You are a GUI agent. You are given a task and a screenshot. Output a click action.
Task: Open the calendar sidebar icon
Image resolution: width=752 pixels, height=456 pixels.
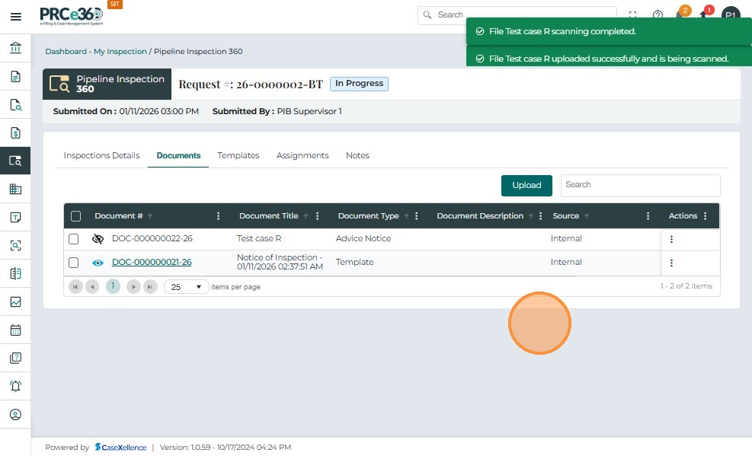[15, 330]
